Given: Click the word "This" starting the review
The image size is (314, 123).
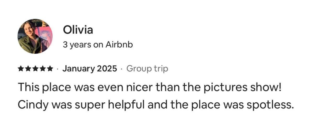Looking at the screenshot, I should point(29,87).
